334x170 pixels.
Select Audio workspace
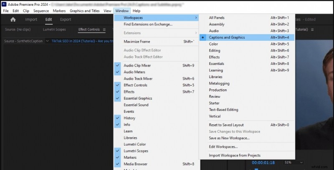point(247,31)
